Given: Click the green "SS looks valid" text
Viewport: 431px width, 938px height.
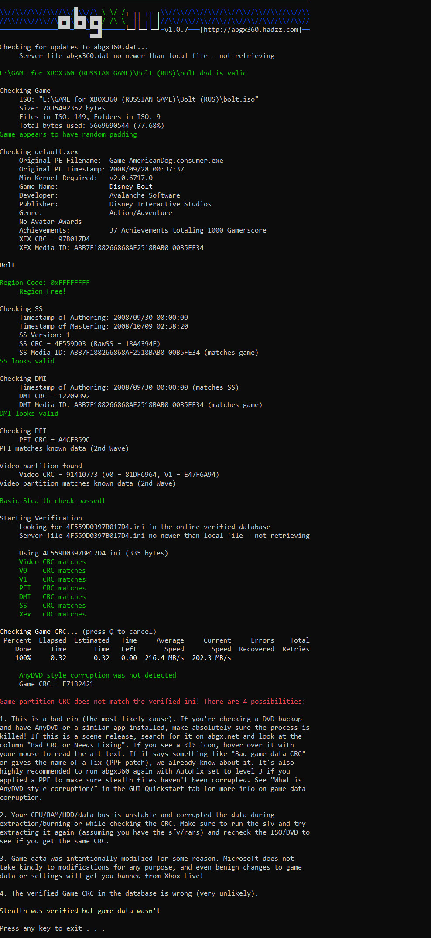Looking at the screenshot, I should 27,361.
